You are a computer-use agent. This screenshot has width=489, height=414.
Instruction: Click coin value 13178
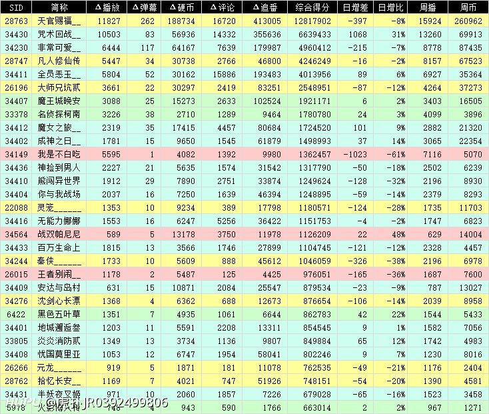tap(184, 235)
